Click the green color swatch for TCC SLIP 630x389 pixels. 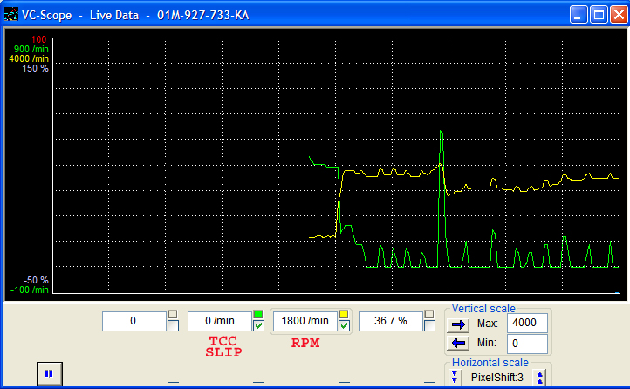pyautogui.click(x=257, y=314)
